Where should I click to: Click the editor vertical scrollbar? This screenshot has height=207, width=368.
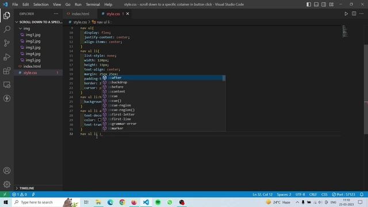point(366,89)
